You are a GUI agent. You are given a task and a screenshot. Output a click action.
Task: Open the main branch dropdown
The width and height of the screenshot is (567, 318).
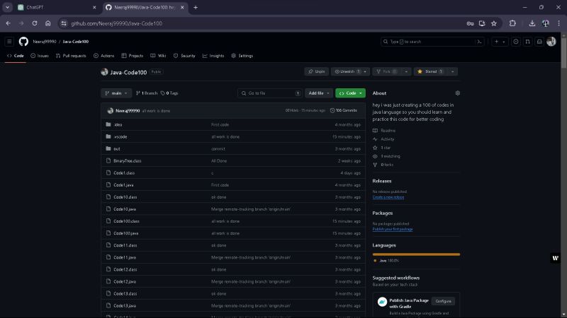[116, 93]
